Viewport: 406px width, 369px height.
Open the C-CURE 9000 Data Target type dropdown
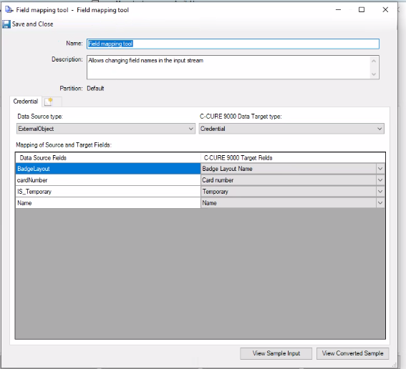click(291, 129)
